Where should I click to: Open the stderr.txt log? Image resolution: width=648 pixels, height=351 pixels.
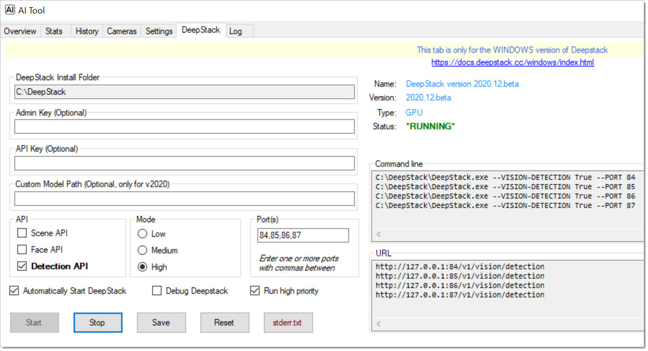click(x=288, y=322)
